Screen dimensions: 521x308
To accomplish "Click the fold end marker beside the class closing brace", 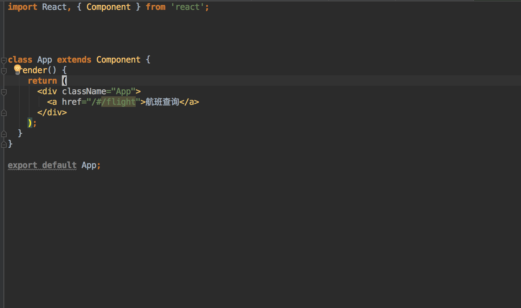I will pyautogui.click(x=4, y=144).
